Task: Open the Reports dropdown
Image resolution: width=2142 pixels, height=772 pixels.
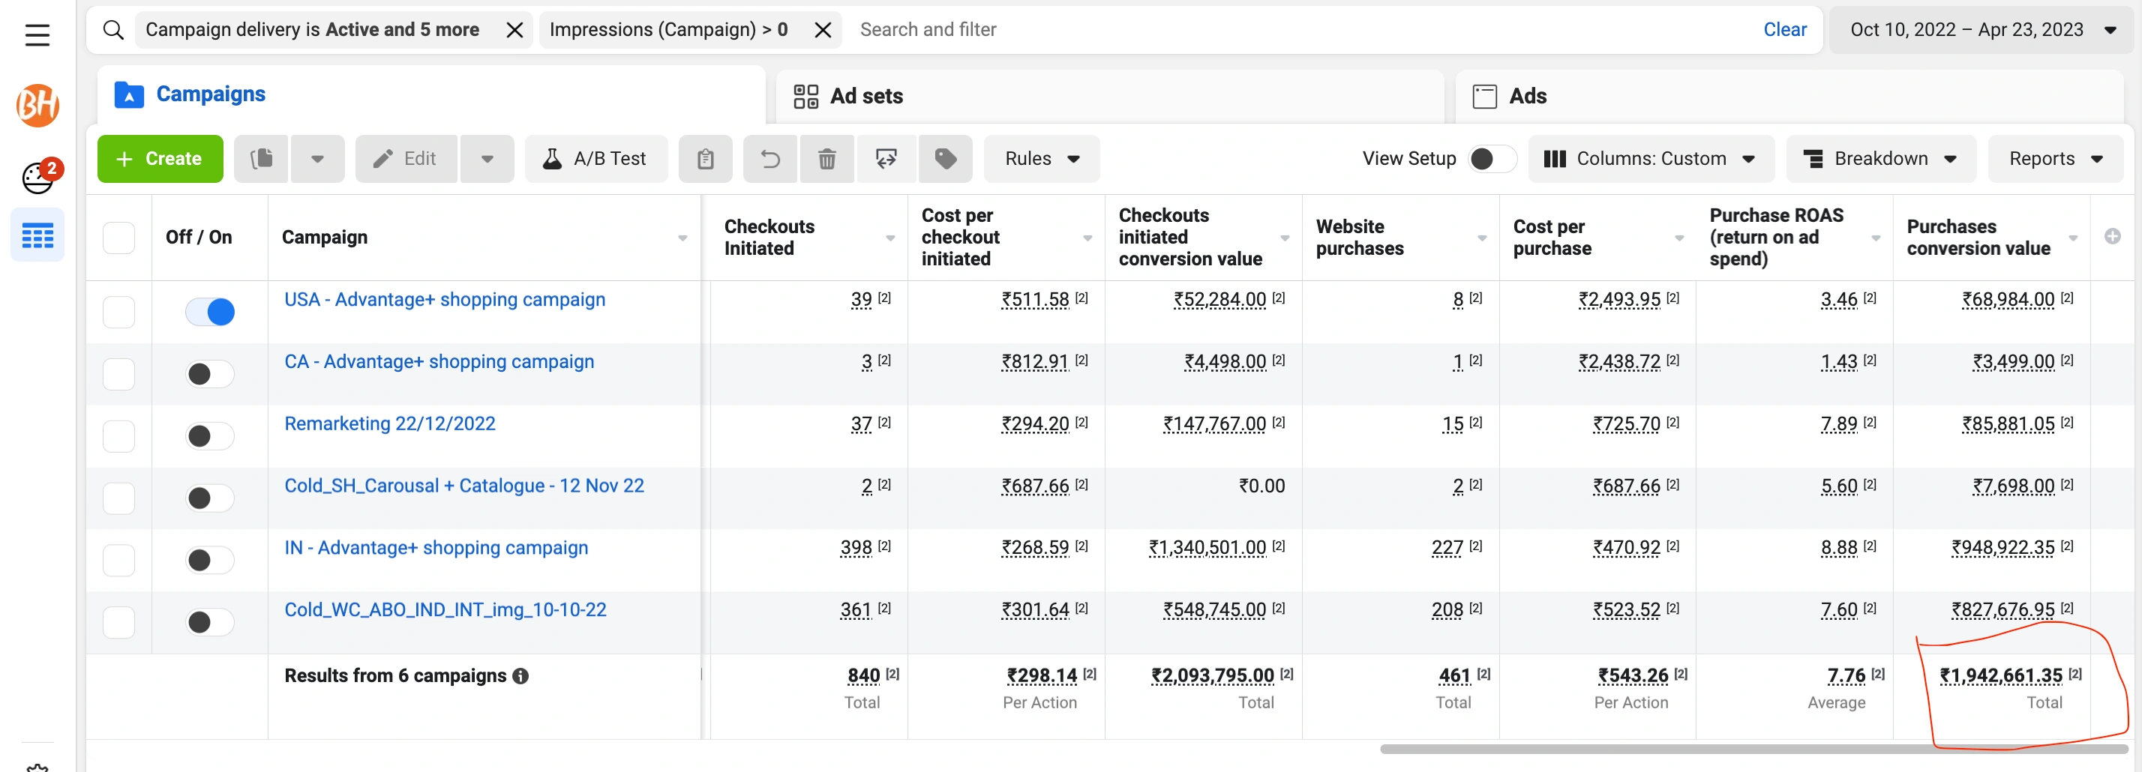Action: pos(2056,159)
